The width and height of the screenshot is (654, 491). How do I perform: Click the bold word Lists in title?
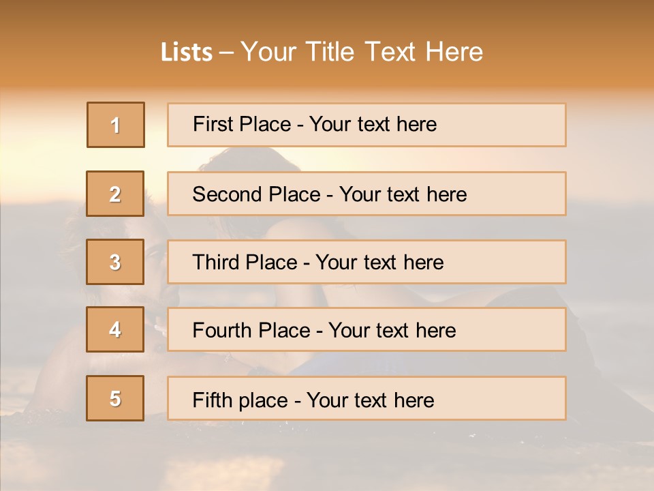[x=187, y=53]
